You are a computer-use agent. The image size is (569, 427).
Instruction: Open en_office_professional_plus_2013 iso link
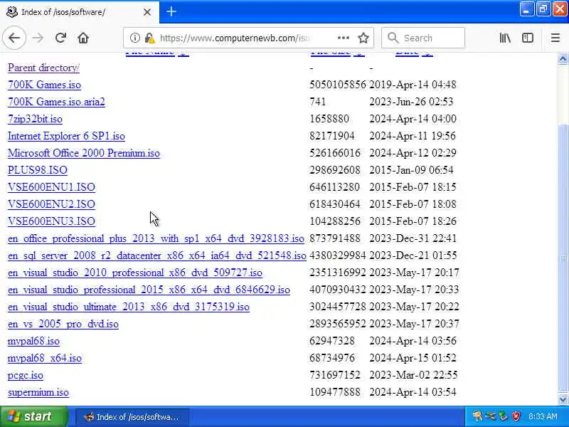pyautogui.click(x=156, y=238)
